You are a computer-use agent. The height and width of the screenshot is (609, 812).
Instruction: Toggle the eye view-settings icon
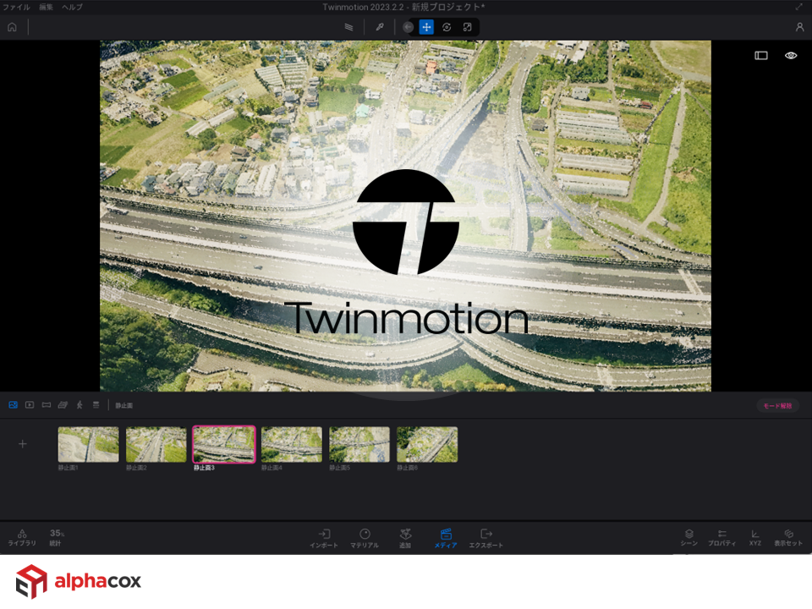pos(791,55)
